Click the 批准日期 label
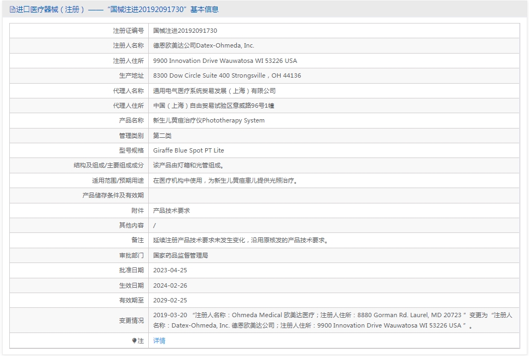529x356 pixels. 131,270
